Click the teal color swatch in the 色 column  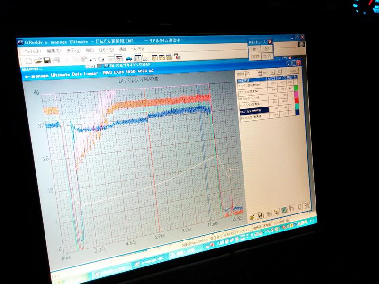(298, 106)
